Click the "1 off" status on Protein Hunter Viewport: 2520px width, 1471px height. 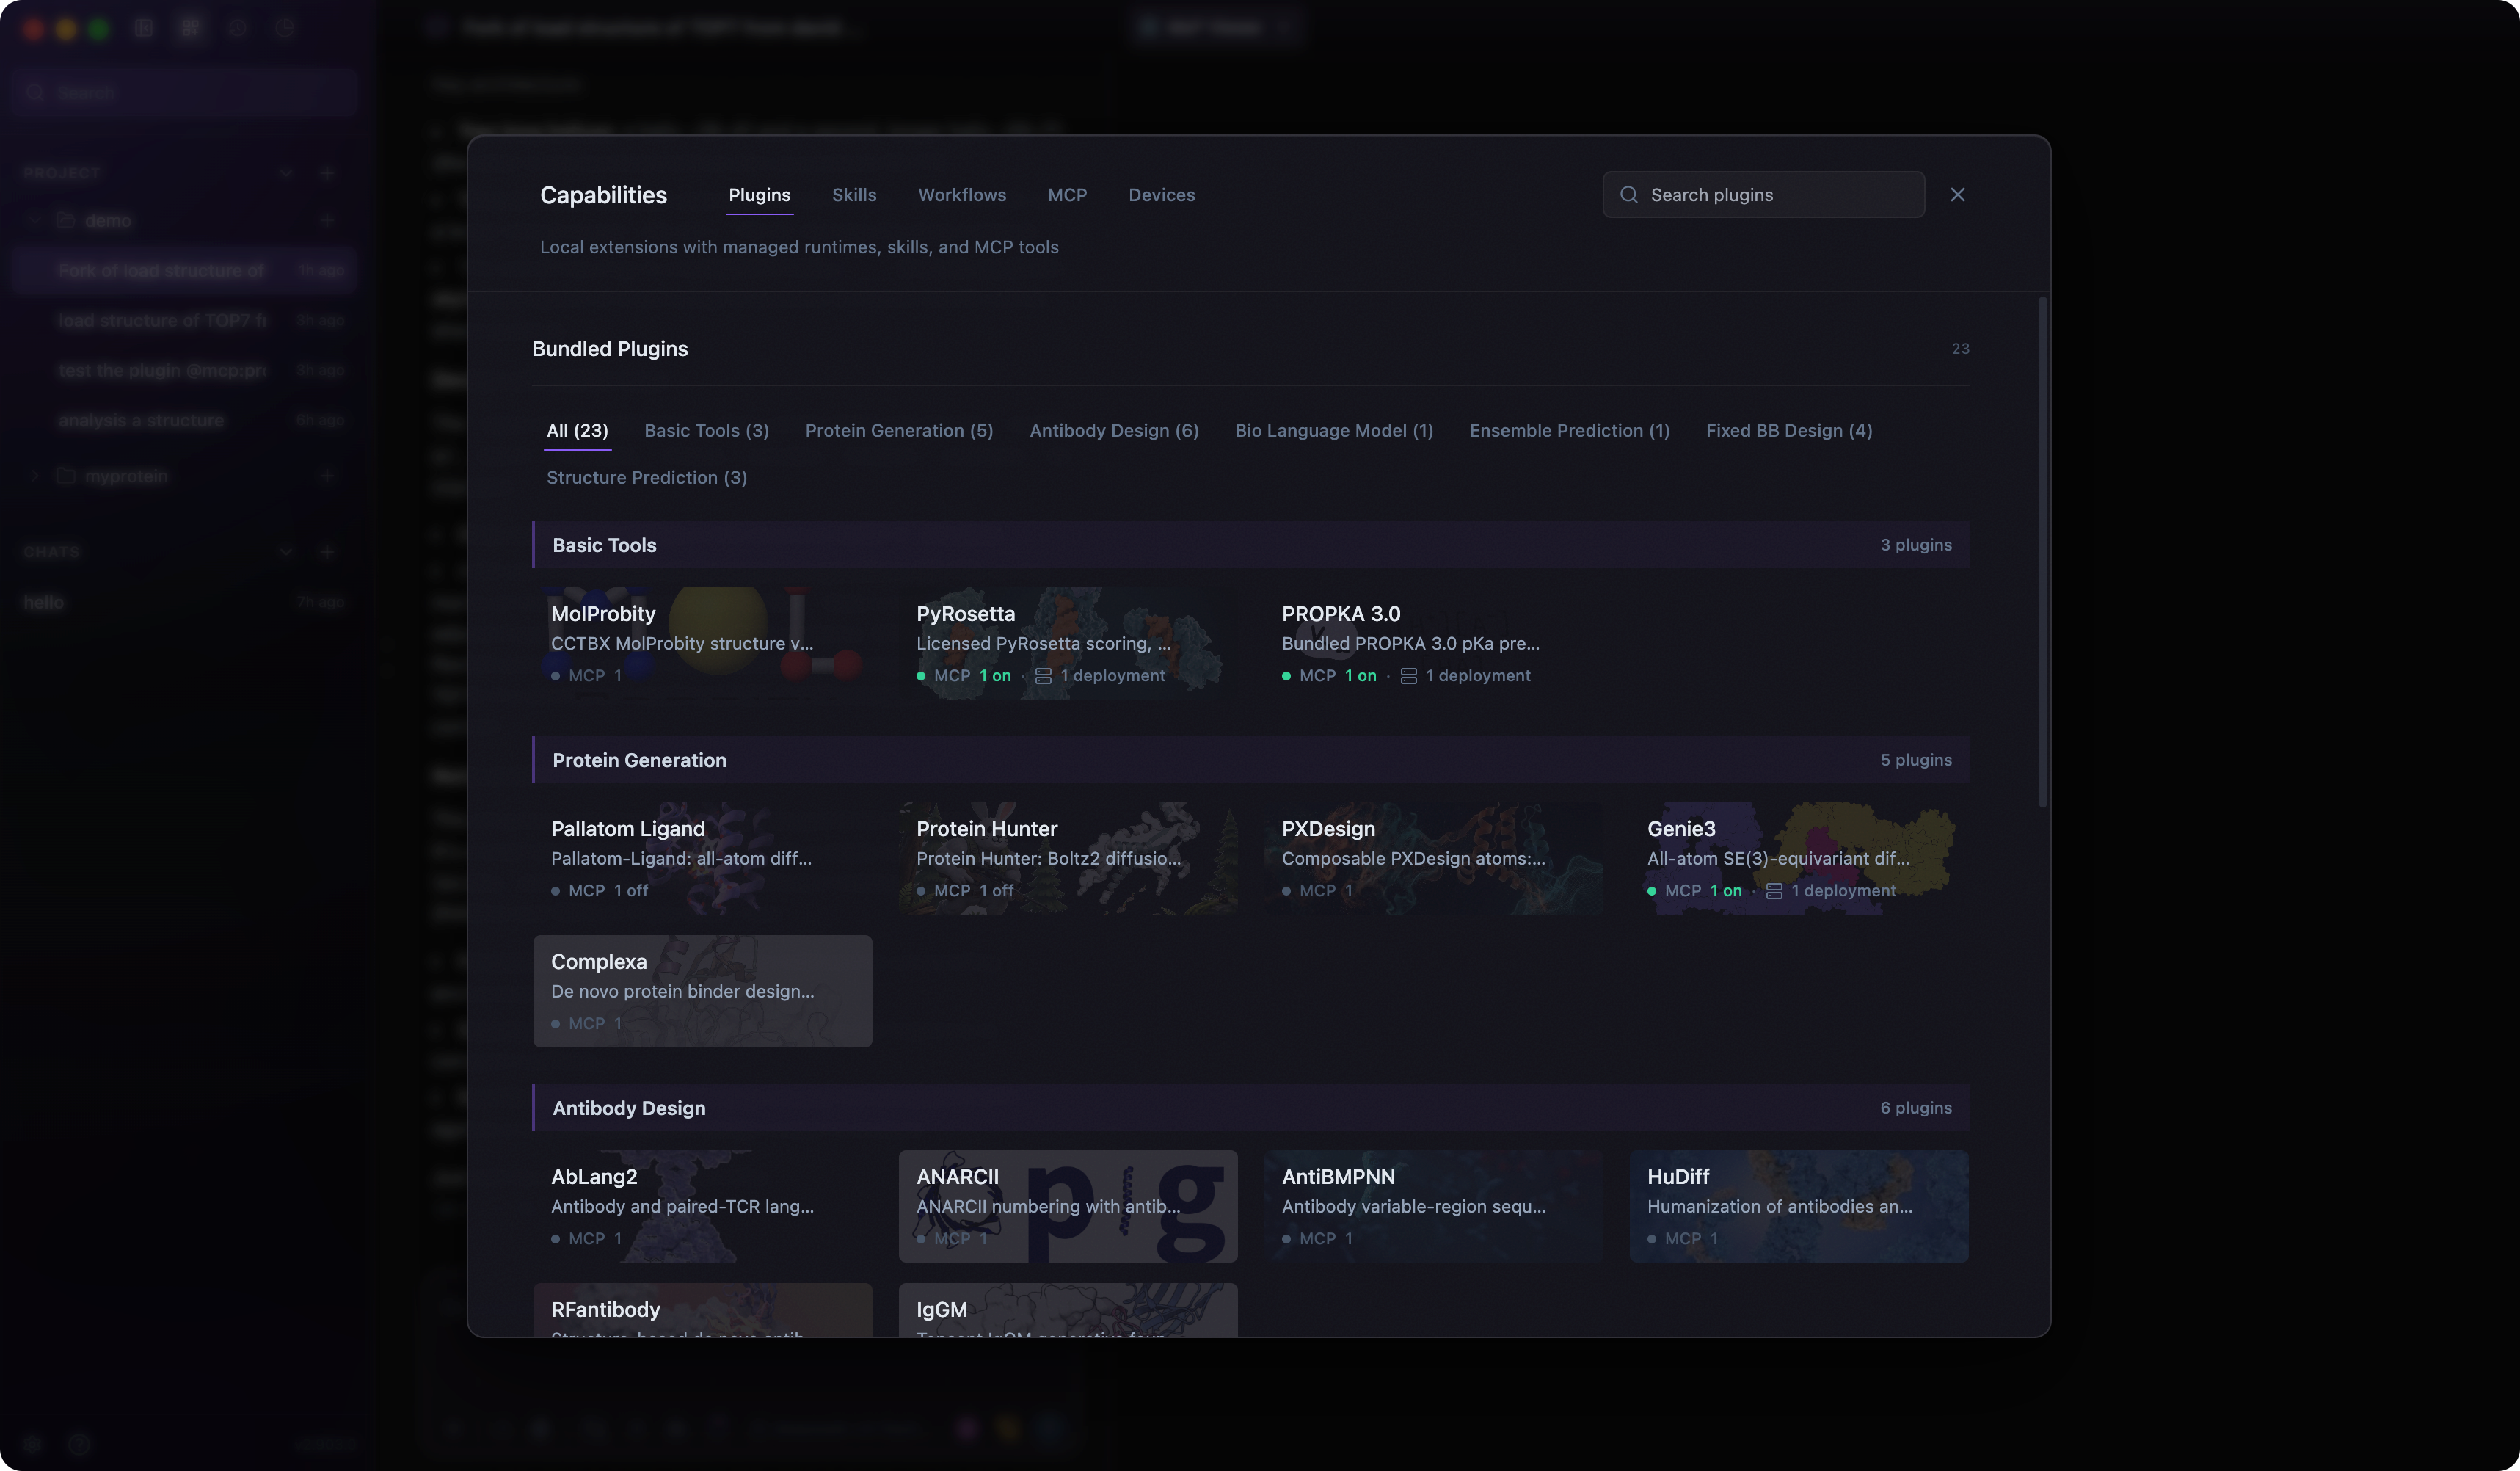coord(996,891)
